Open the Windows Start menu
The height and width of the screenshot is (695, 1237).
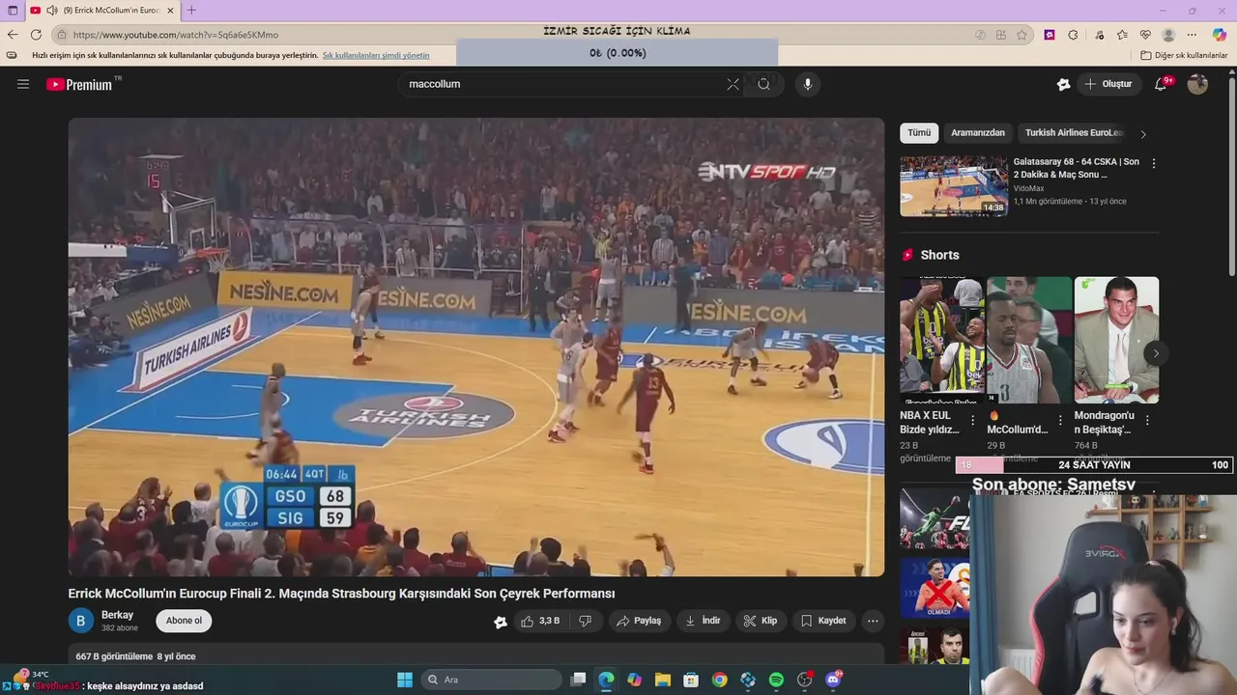click(405, 680)
